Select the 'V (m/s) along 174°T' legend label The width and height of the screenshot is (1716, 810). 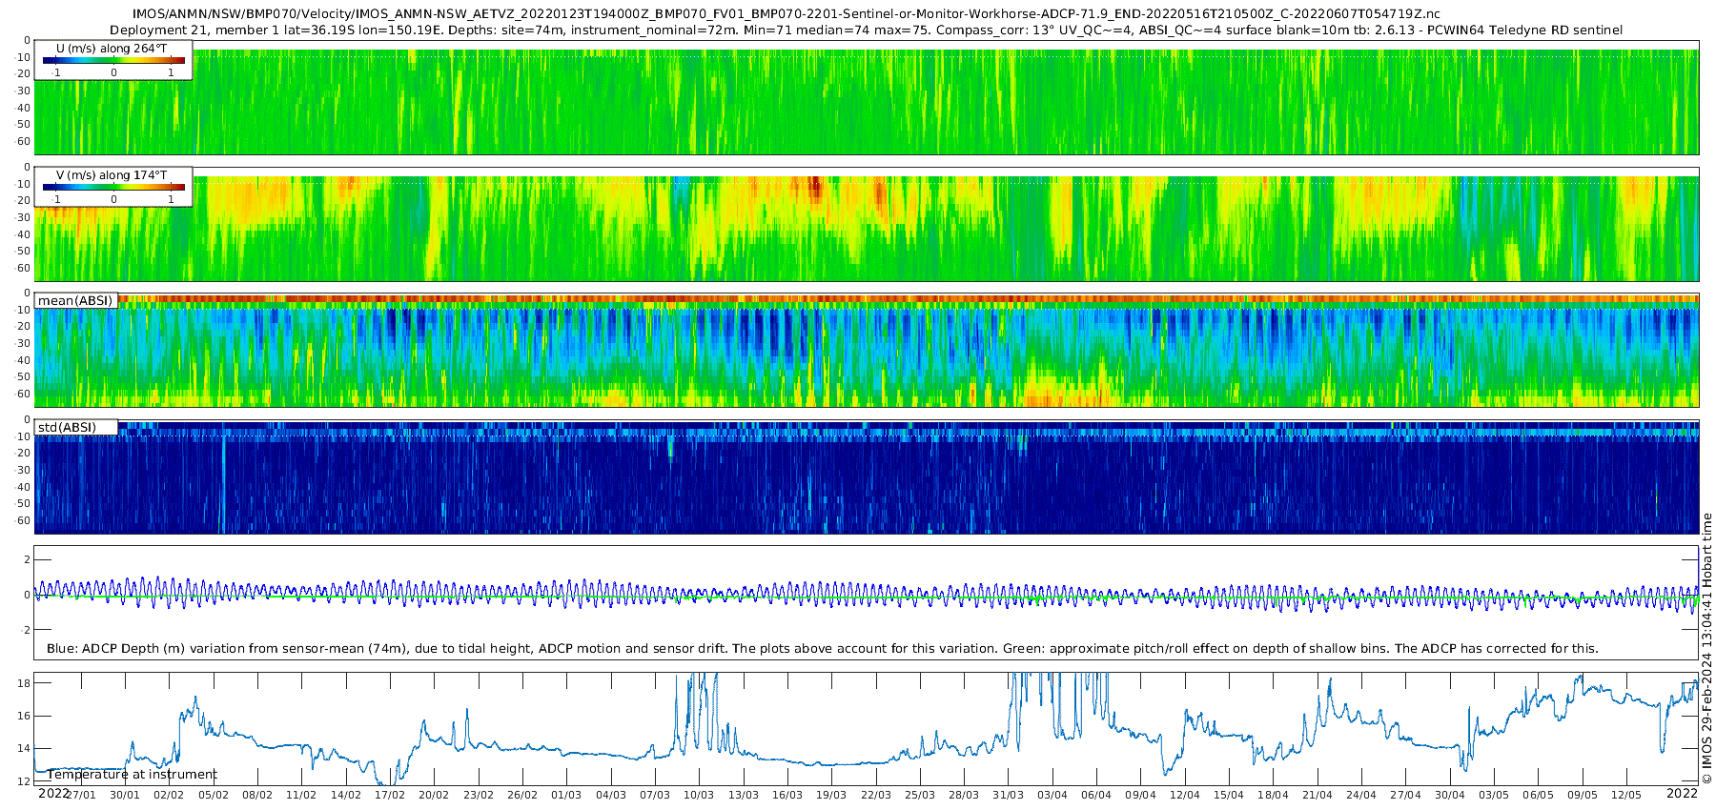[x=113, y=175]
